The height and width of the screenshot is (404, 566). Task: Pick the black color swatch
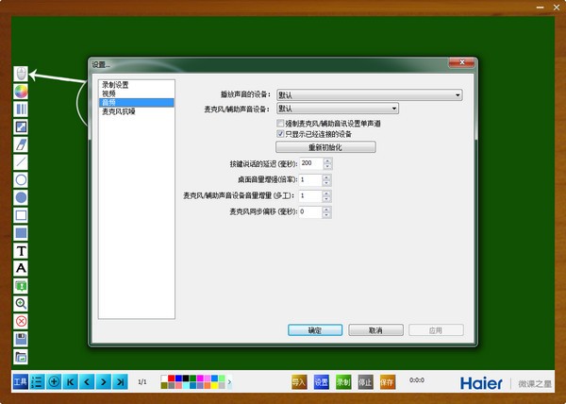[186, 378]
